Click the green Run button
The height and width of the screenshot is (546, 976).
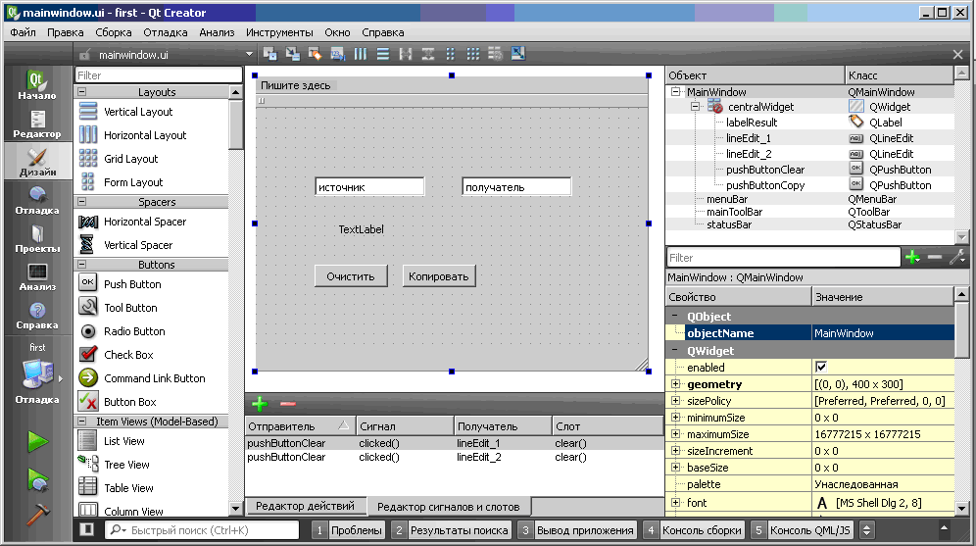[37, 441]
